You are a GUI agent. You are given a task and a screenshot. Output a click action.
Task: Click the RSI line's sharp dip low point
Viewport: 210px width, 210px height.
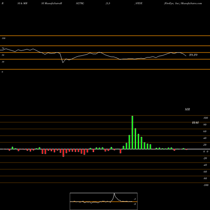click(63, 63)
